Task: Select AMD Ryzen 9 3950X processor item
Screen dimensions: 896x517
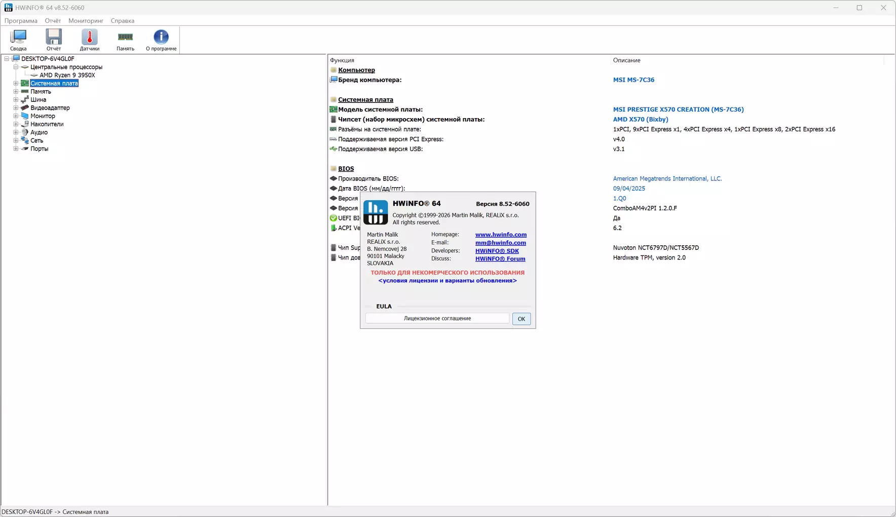Action: 67,75
